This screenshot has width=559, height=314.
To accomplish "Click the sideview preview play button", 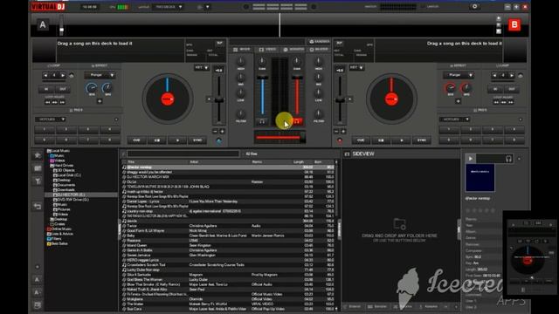I will [x=470, y=159].
